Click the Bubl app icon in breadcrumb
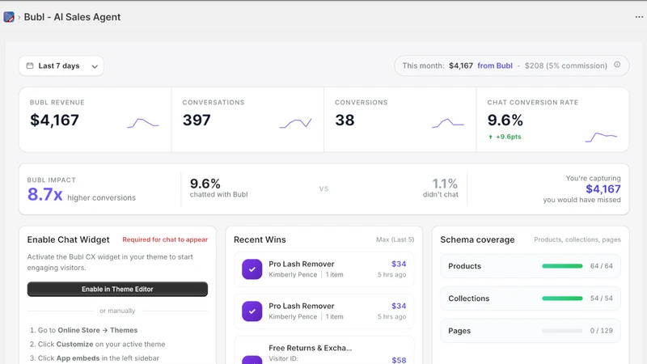 pos(9,17)
